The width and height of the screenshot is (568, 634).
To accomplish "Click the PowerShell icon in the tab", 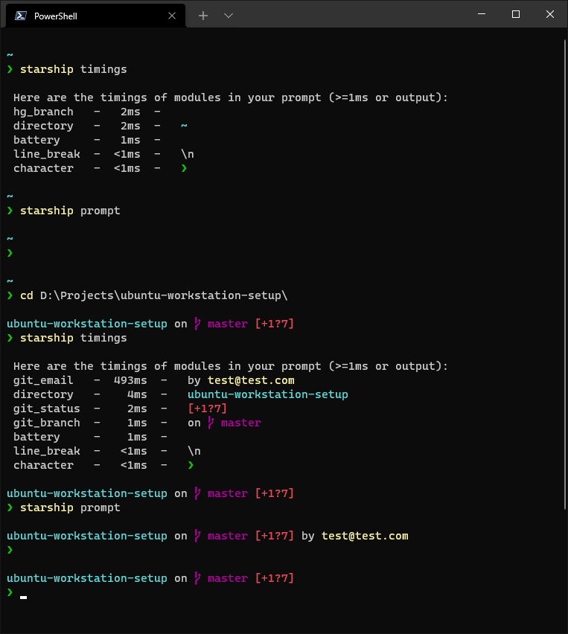I will (21, 16).
